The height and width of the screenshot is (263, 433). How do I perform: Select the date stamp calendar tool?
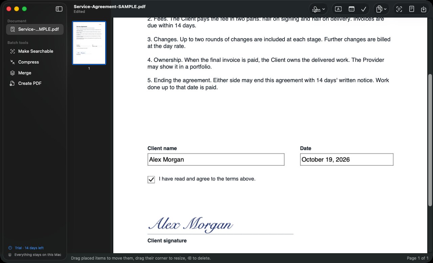[x=351, y=9]
